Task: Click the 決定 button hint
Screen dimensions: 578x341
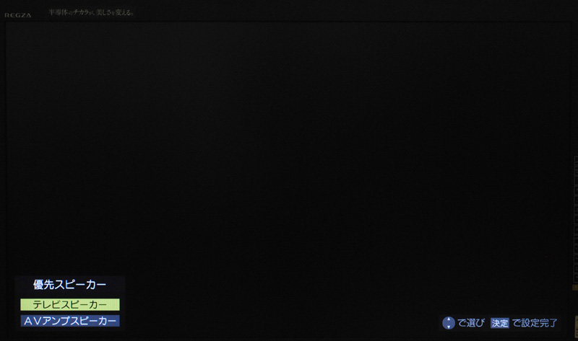Action: [x=499, y=323]
